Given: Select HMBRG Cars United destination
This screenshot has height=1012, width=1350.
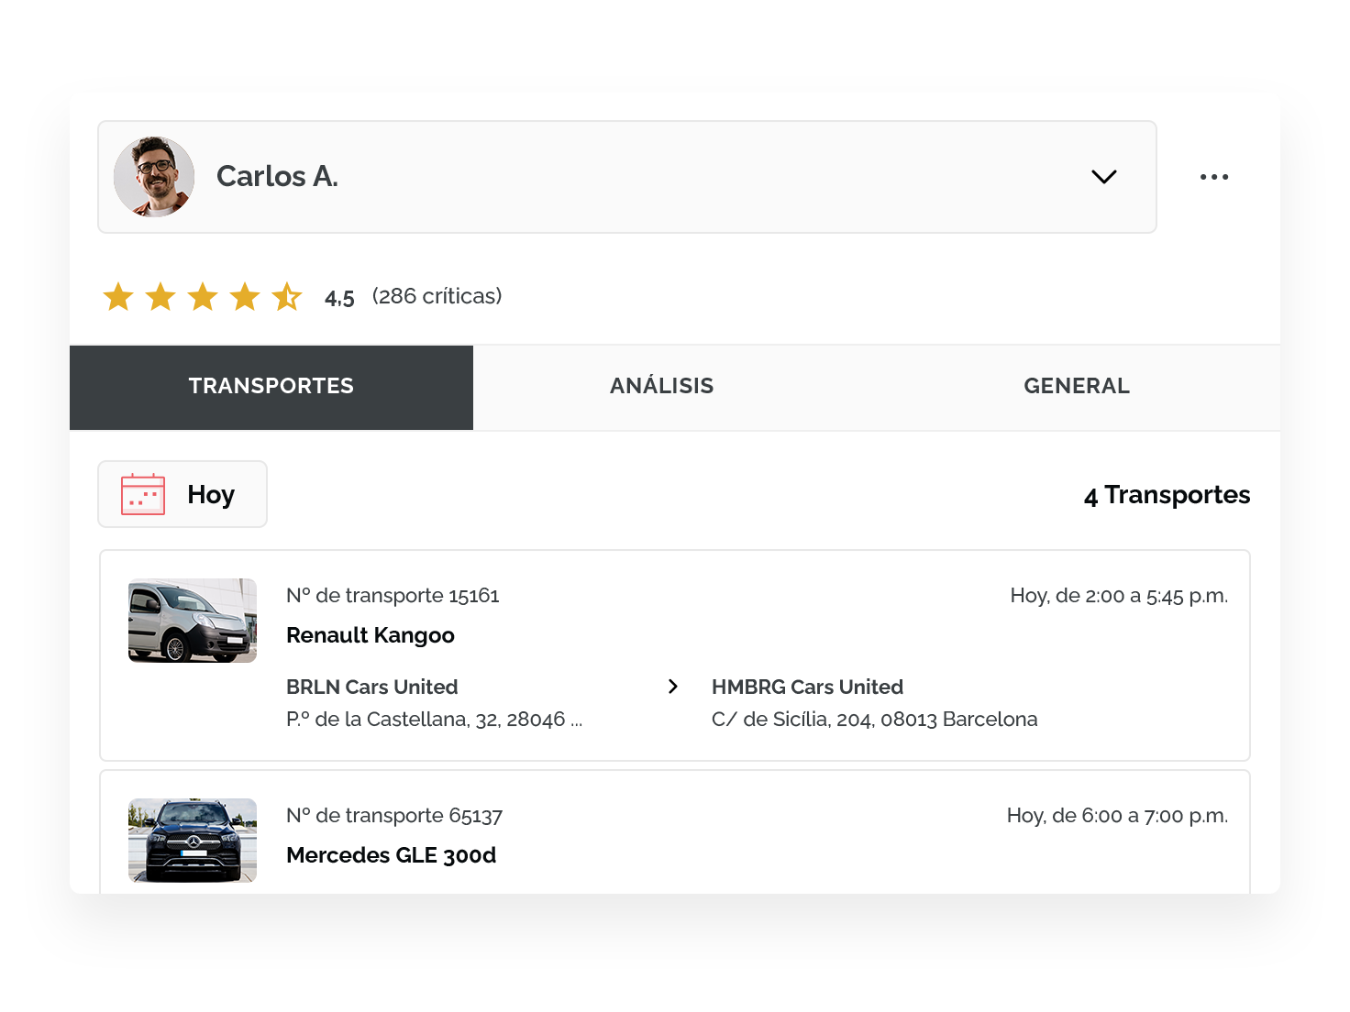Looking at the screenshot, I should point(807,687).
